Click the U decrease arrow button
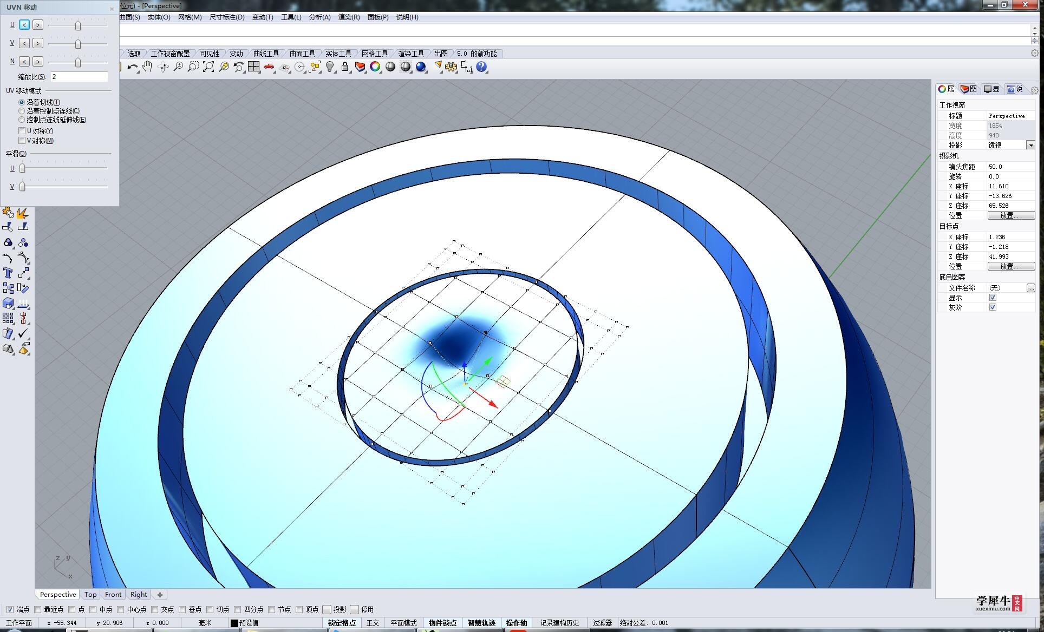 click(24, 25)
